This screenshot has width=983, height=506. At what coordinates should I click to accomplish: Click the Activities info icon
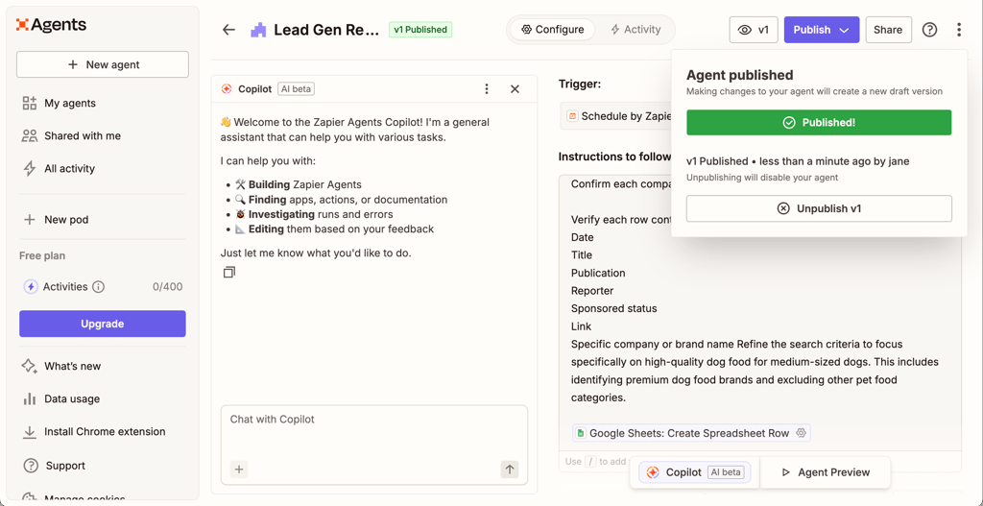pos(99,287)
